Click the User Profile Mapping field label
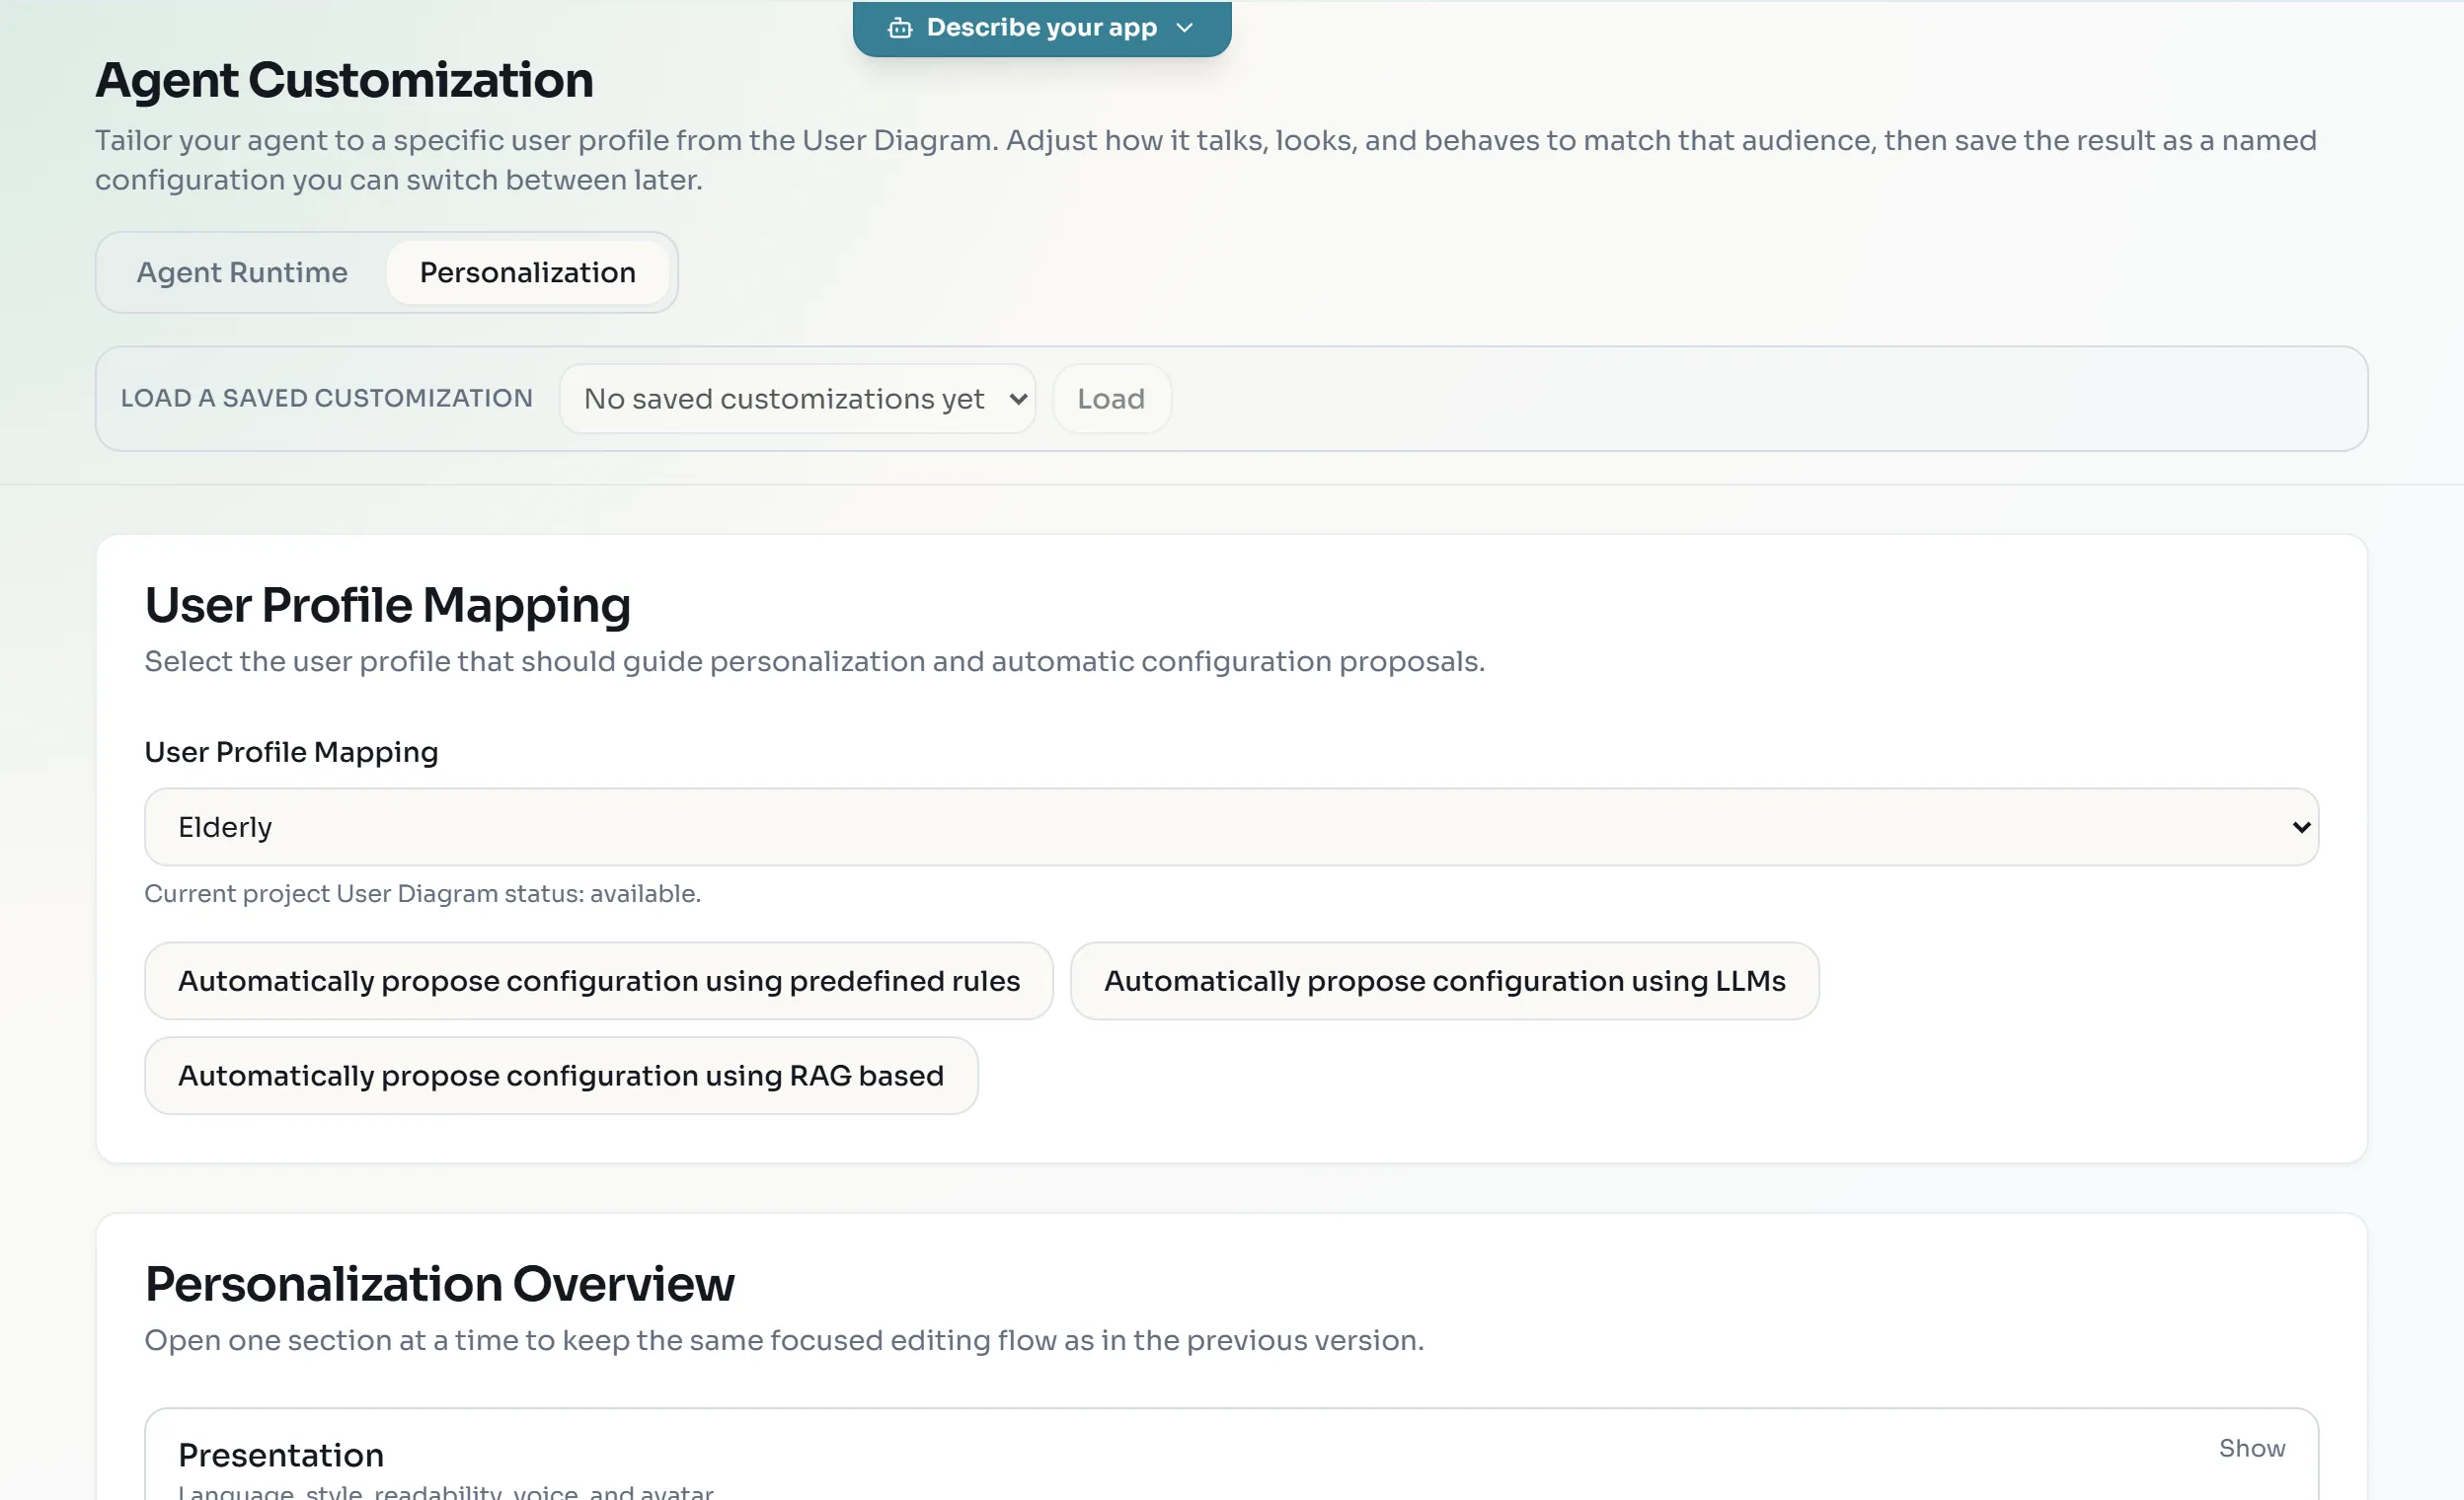Viewport: 2464px width, 1500px height. pyautogui.click(x=291, y=752)
